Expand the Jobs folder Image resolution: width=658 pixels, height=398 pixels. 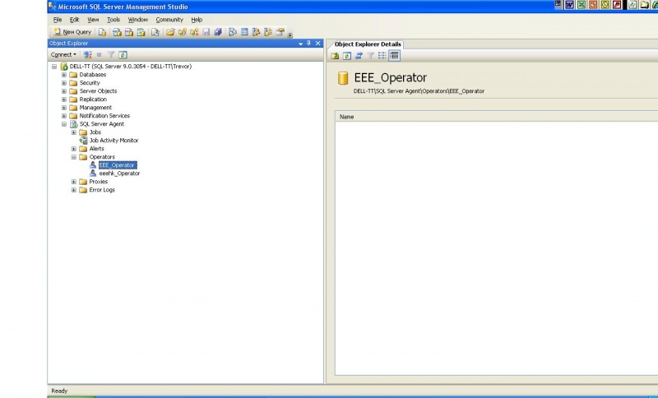pyautogui.click(x=74, y=132)
